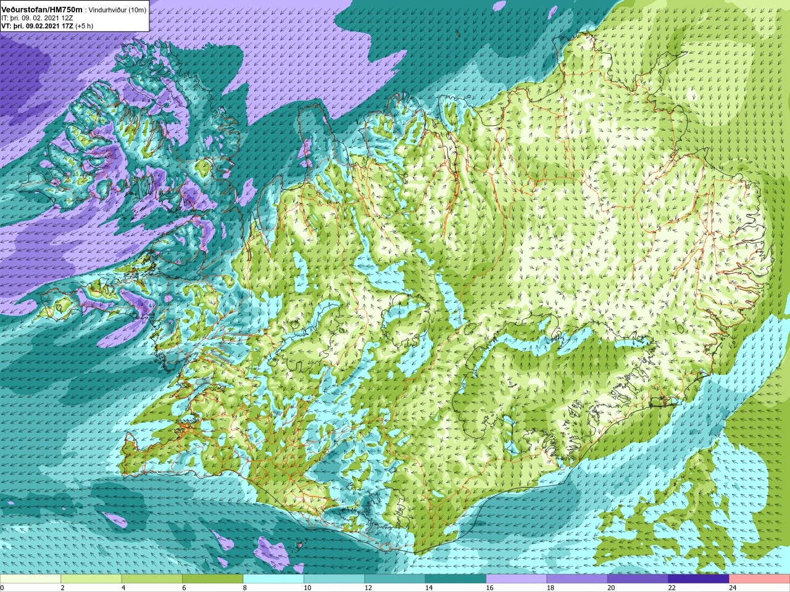Select the legend value '10'
The width and height of the screenshot is (790, 592).
click(307, 588)
